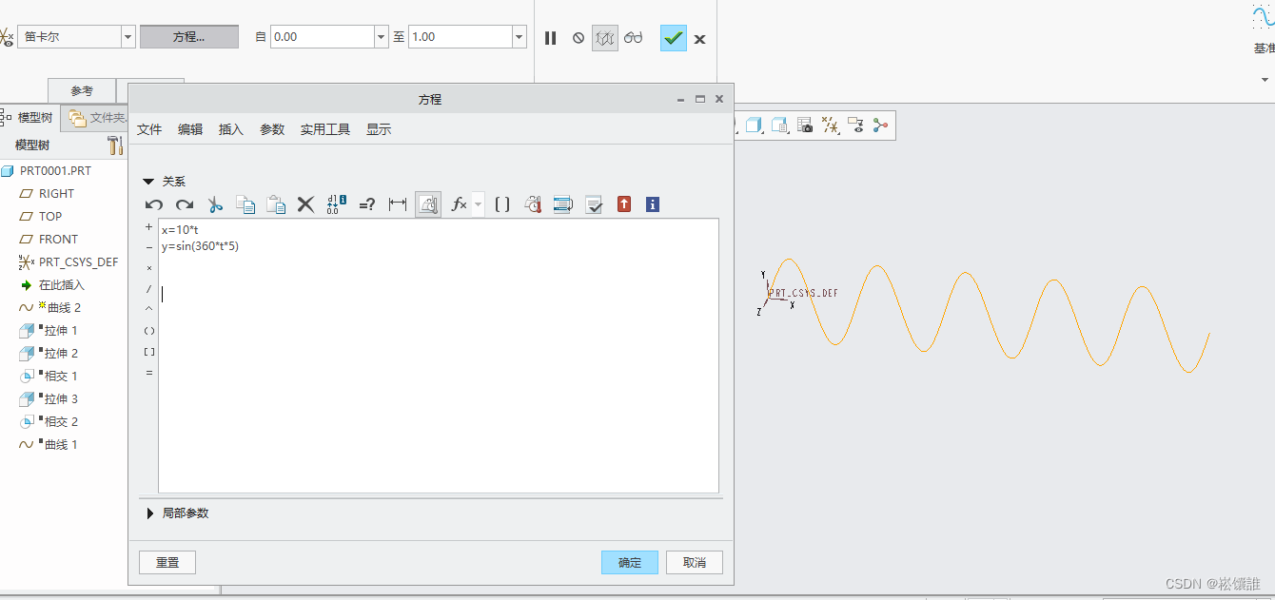This screenshot has height=600, width=1275.
Task: Click the undo arrow in the relations toolbar
Action: 154,204
